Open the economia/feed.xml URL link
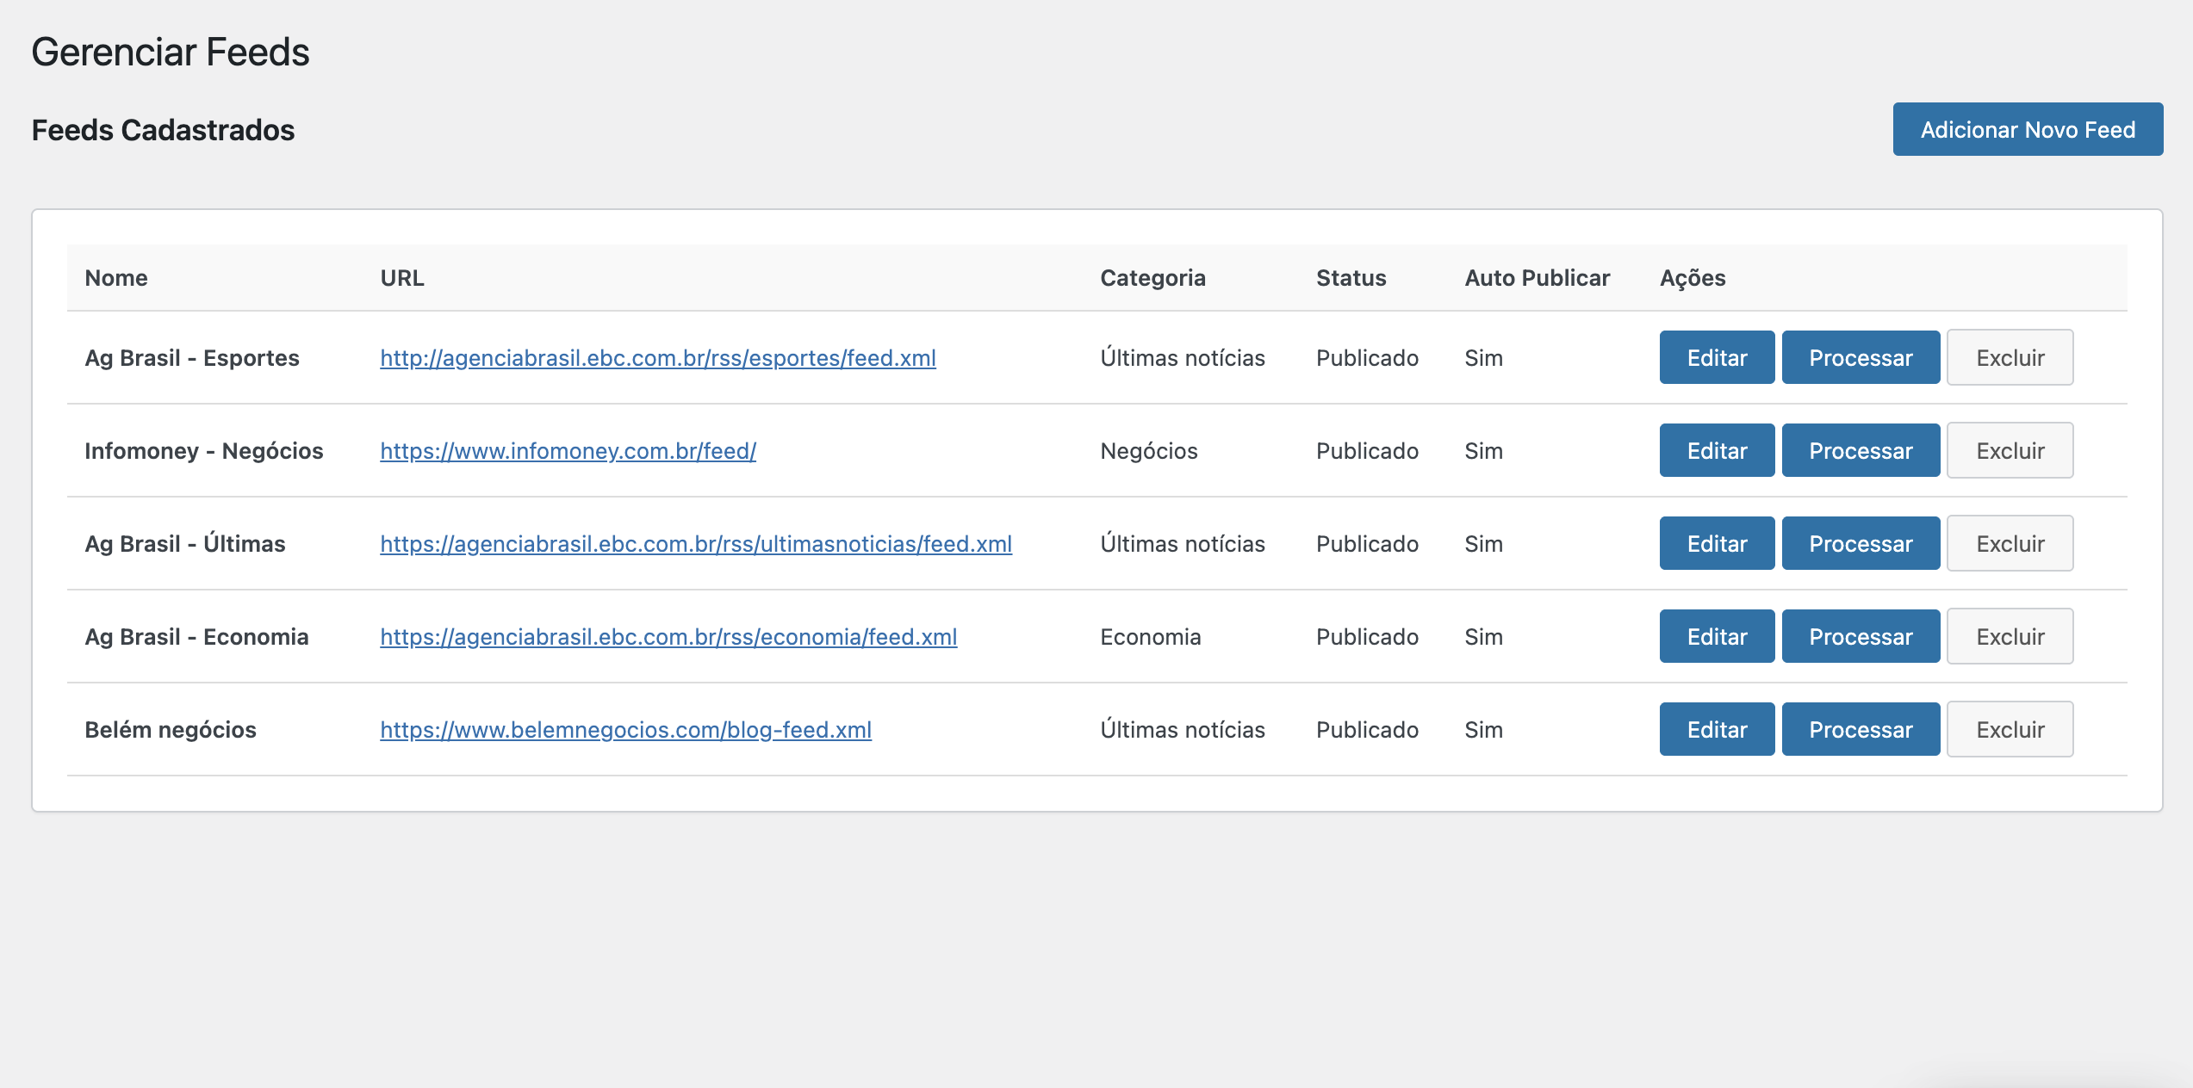The width and height of the screenshot is (2193, 1088). coord(668,637)
